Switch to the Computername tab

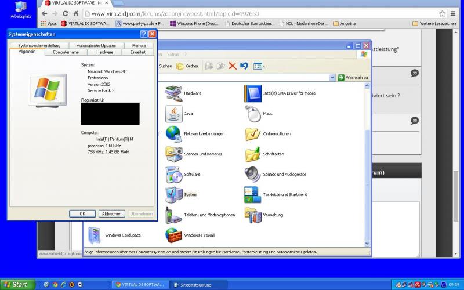click(66, 52)
